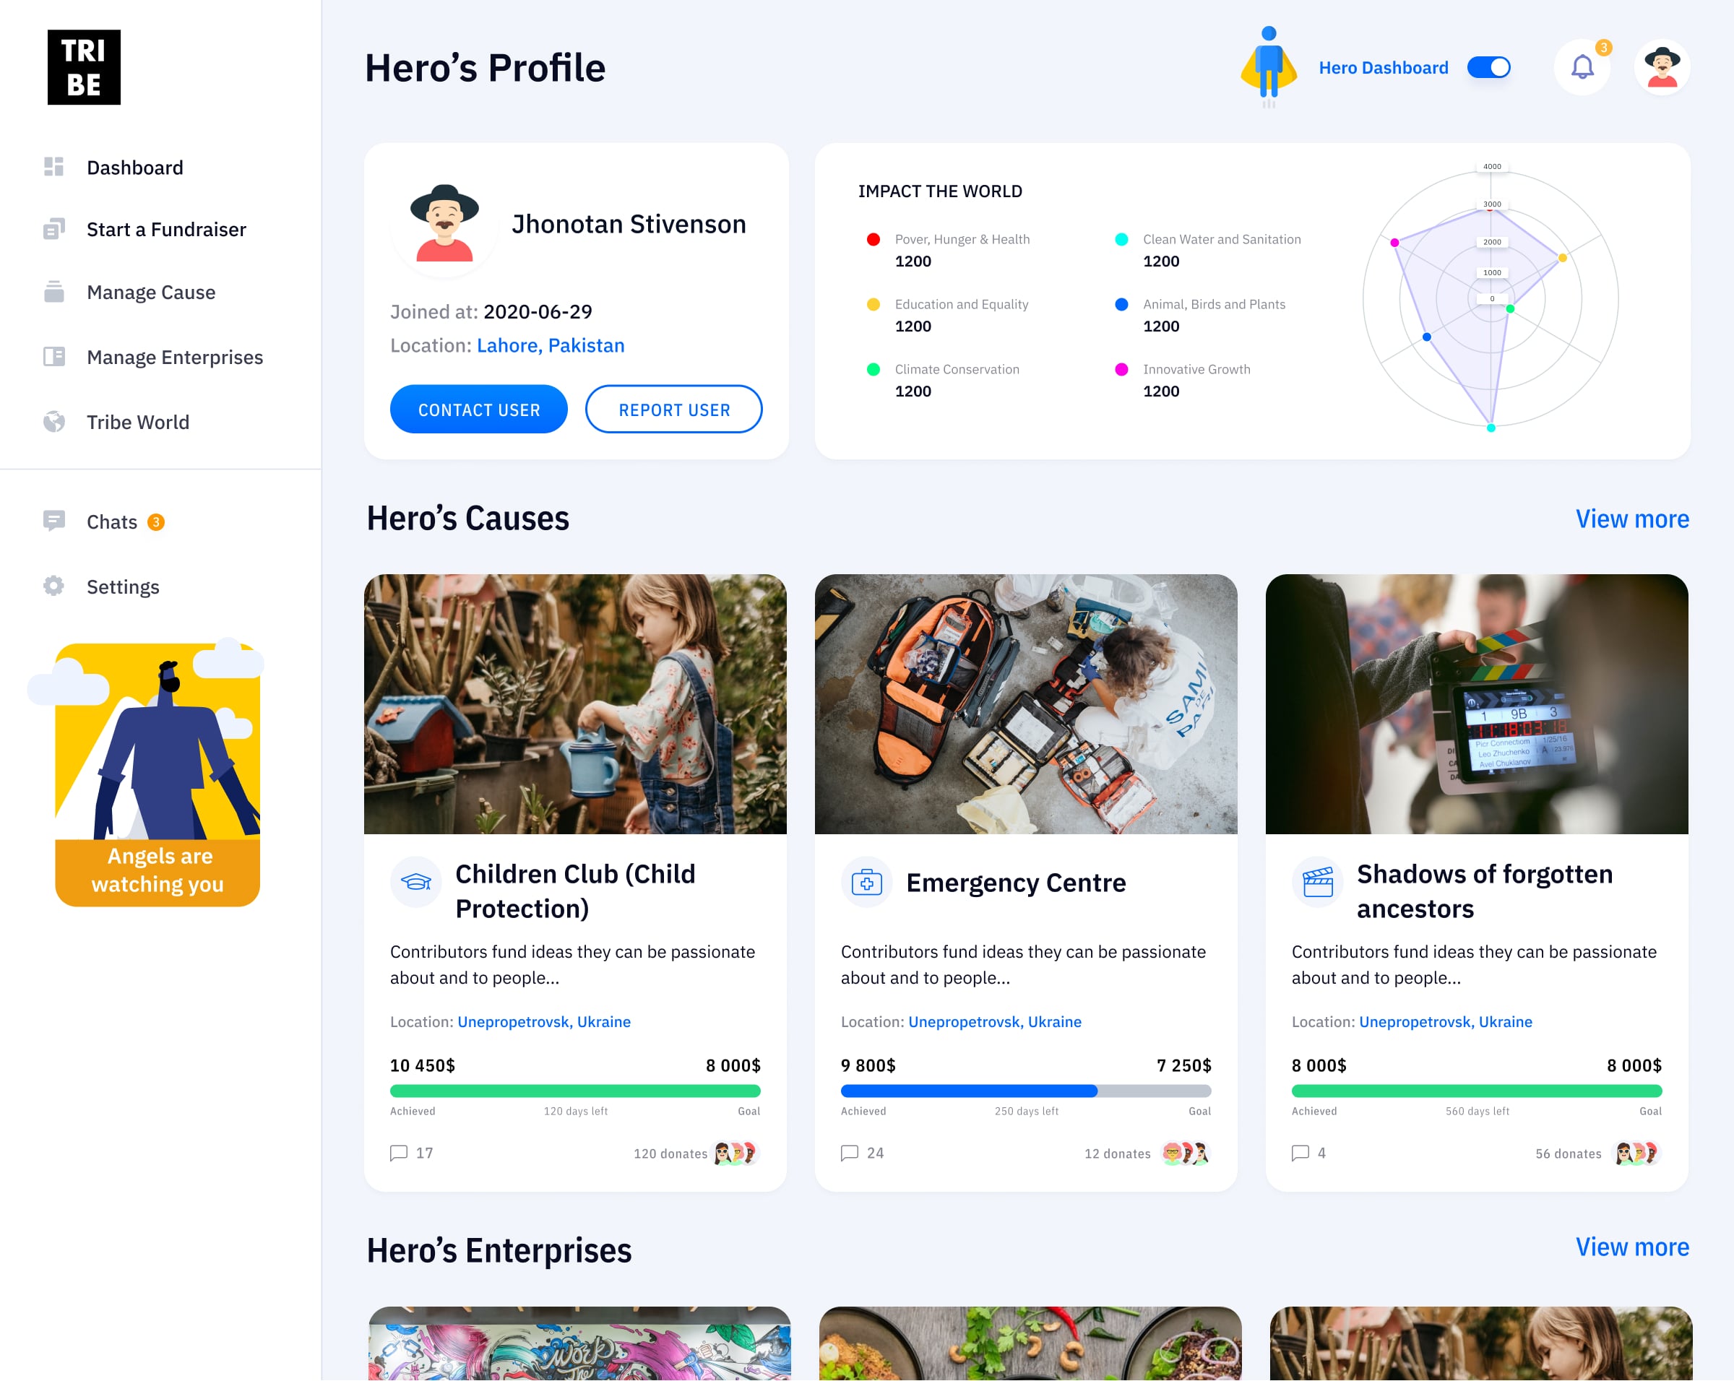
Task: Select Manage Enterprises in sidebar
Action: [x=175, y=357]
